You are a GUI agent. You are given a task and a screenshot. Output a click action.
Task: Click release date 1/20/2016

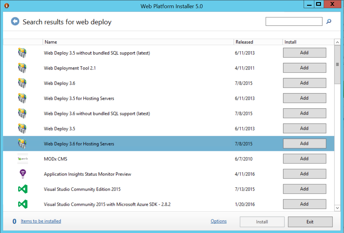tap(245, 204)
